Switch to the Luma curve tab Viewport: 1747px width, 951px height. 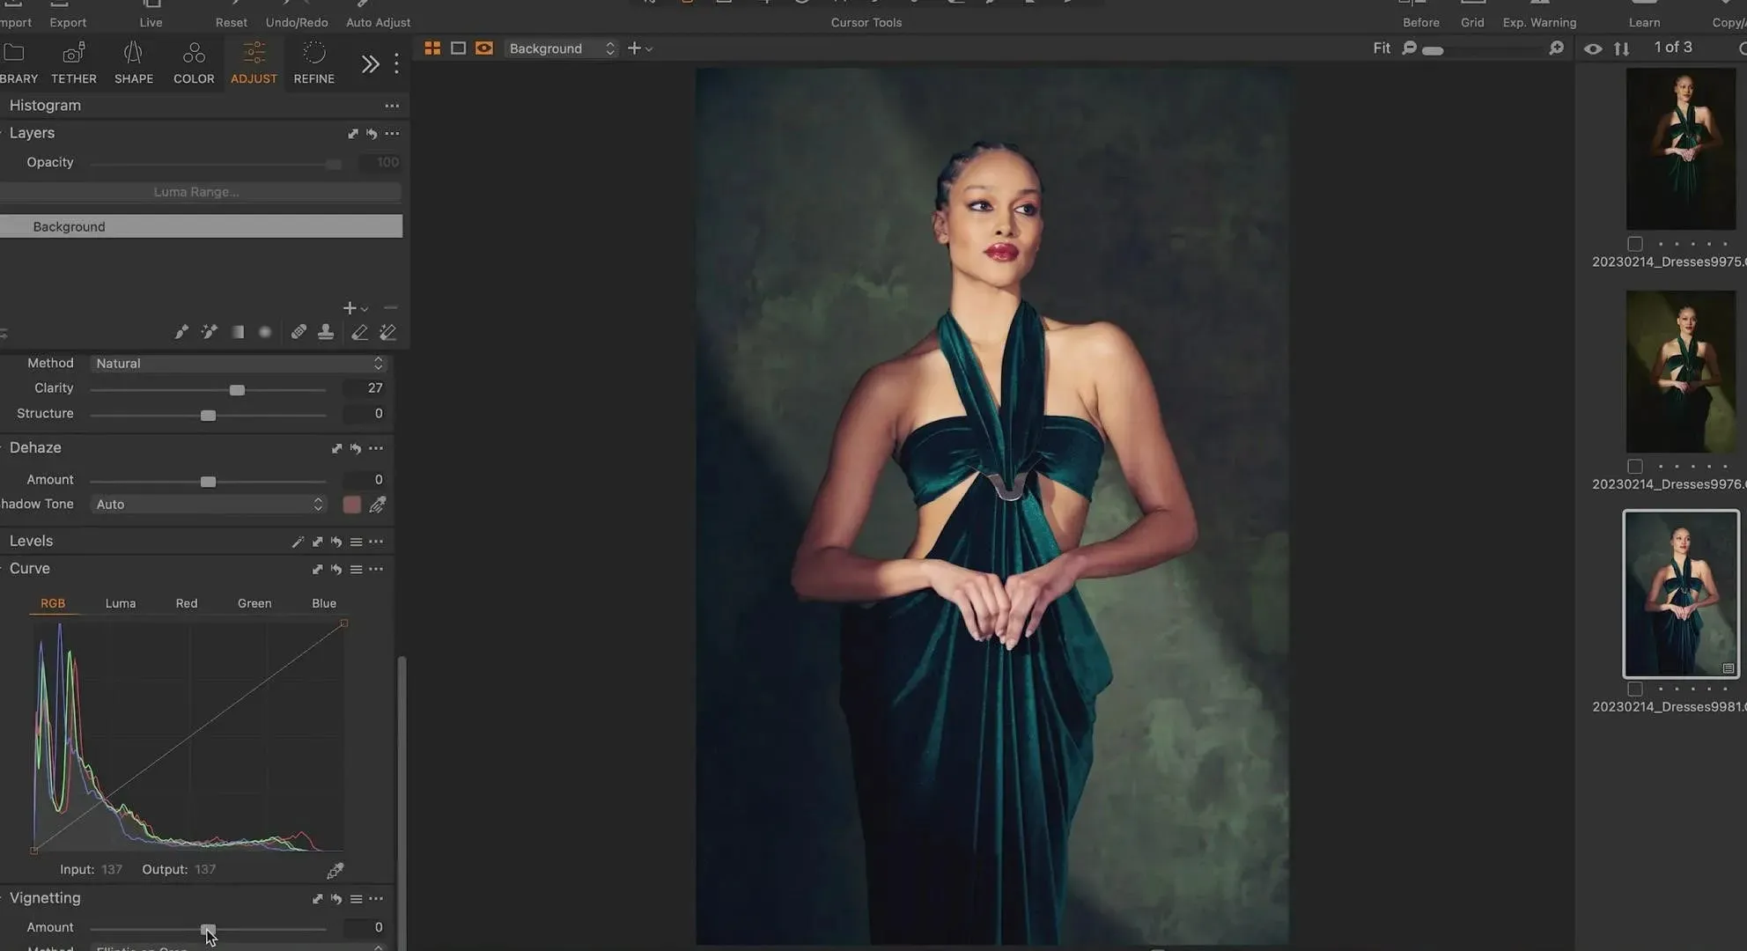coord(121,603)
